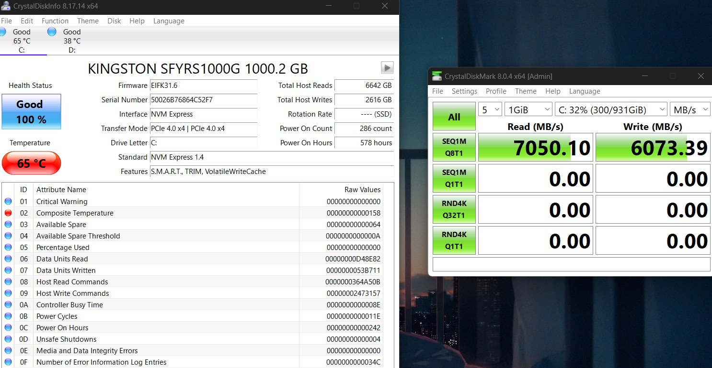Screen dimensions: 712x368
Task: Click the Interface field NVM Express
Action: [x=204, y=114]
